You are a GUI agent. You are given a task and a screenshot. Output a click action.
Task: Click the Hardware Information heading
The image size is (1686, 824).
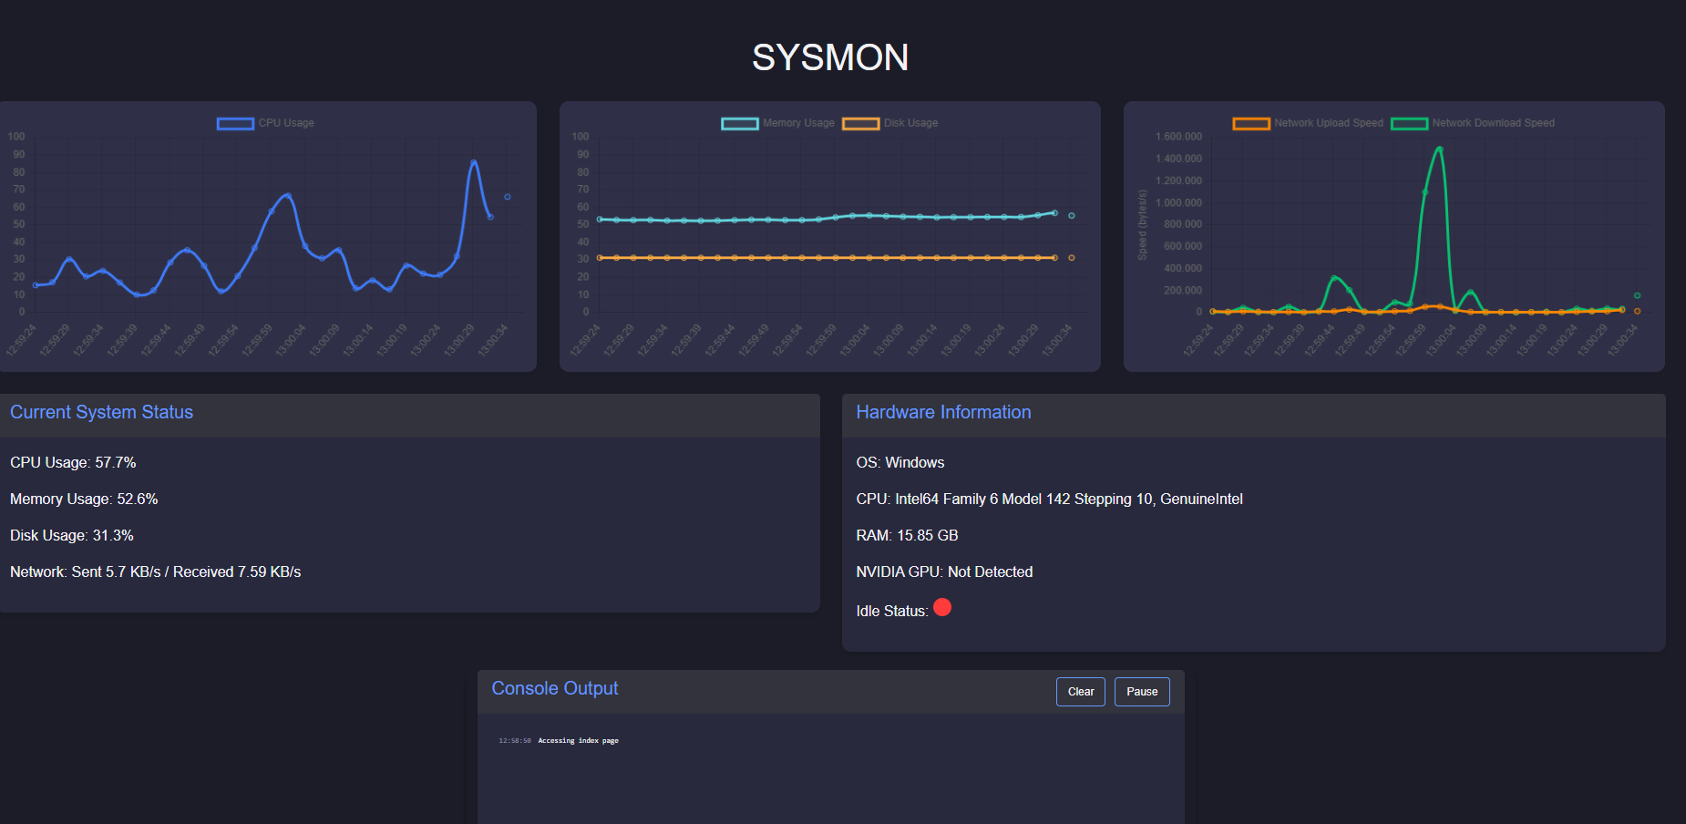[x=943, y=412]
